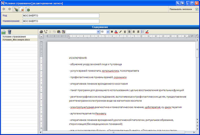The width and height of the screenshot is (200, 135).
Task: Click the line 'оперативное лечение врожденного косоглазия'
Action: 99,84
